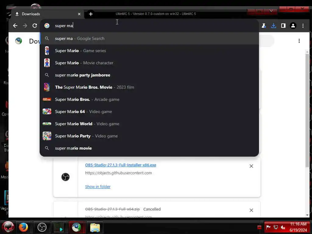This screenshot has height=234, width=312.
Task: Toggle the side panel icon
Action: [x=283, y=26]
